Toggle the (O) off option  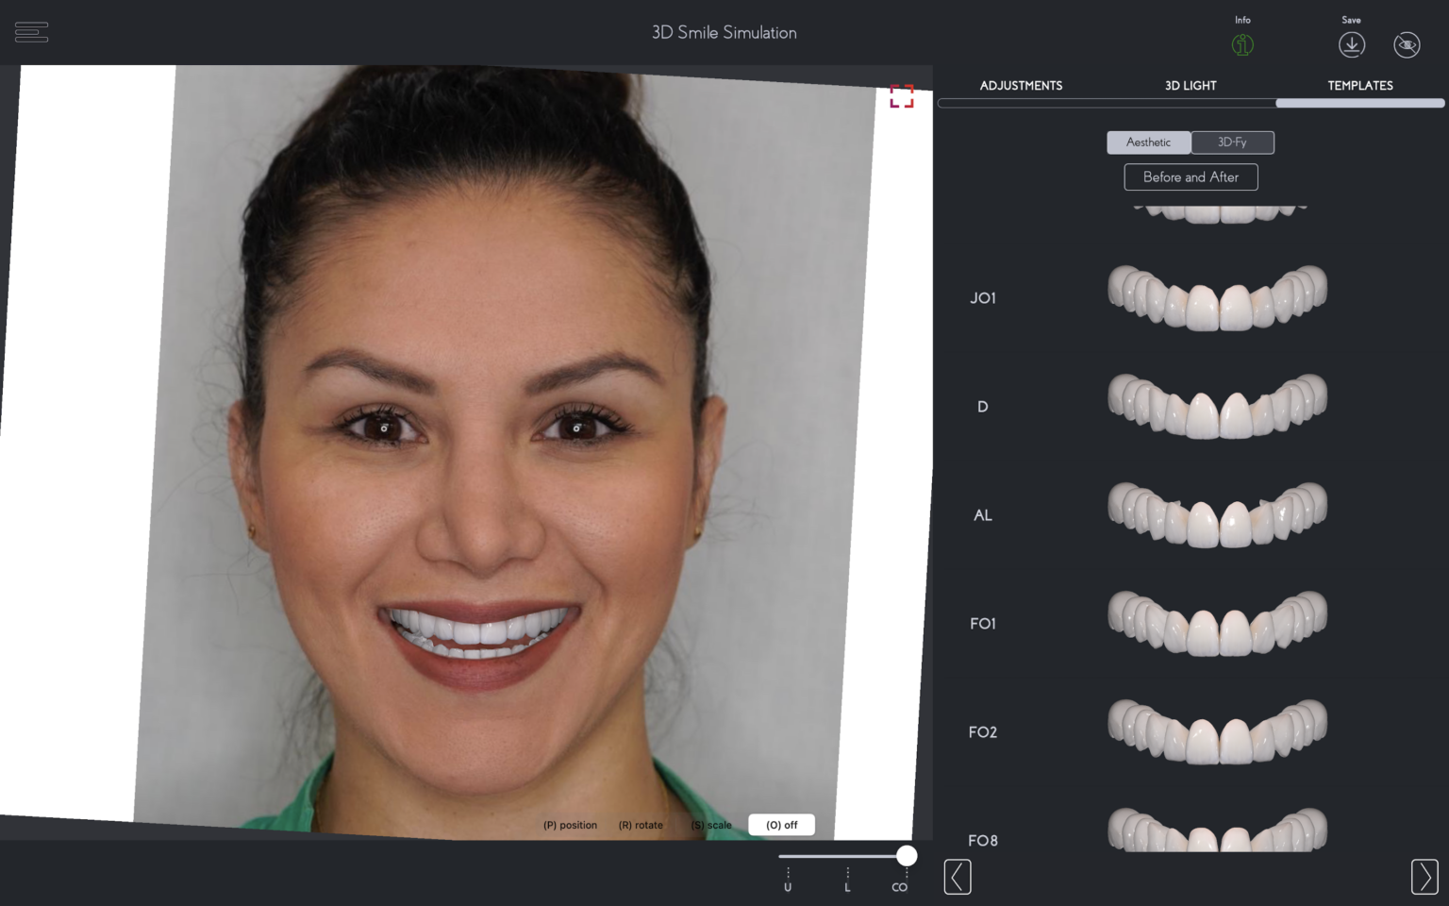[x=781, y=825]
